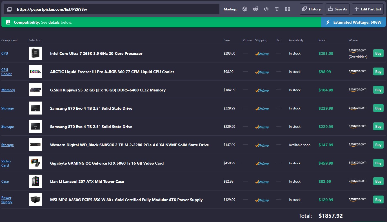Click Buy for the WD_Black SN850X

pyautogui.click(x=378, y=145)
